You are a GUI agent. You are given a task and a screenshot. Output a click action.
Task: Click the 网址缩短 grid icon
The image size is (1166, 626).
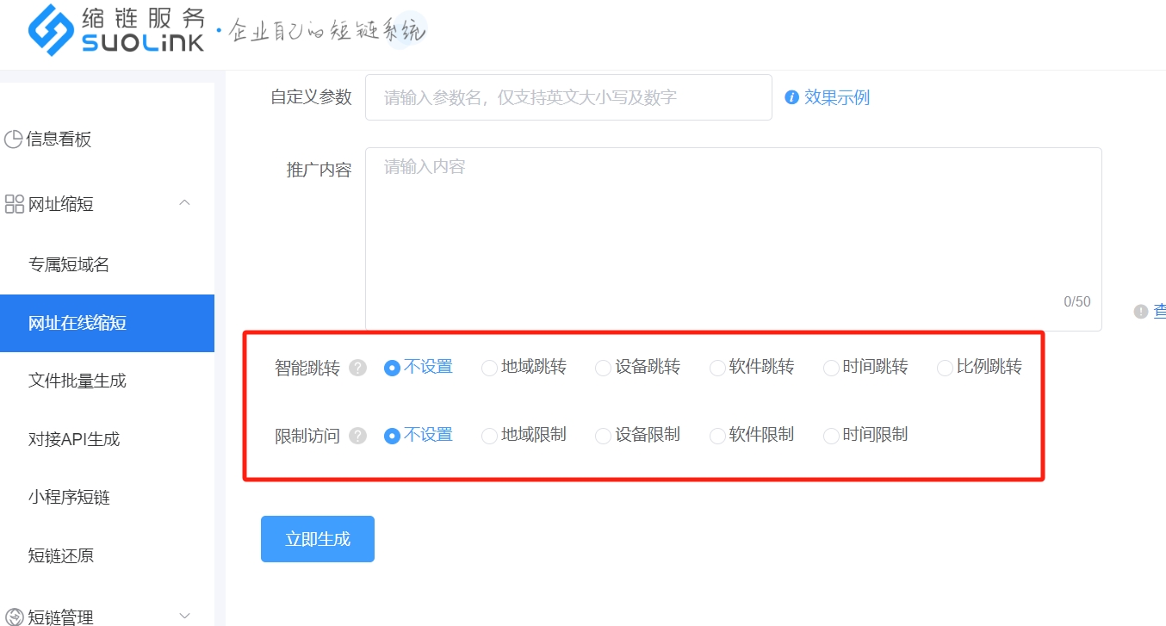coord(14,204)
